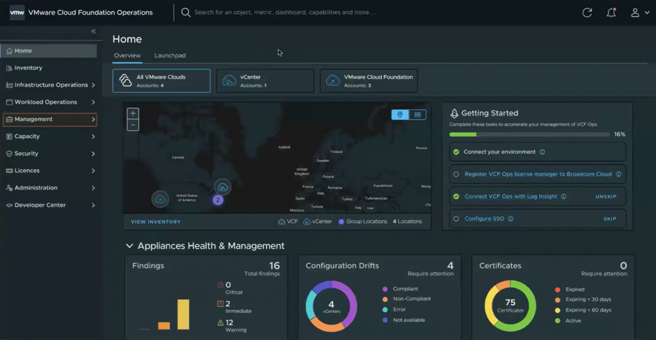This screenshot has height=340, width=656.
Task: Switch to the Launchpad tab
Action: pos(170,55)
